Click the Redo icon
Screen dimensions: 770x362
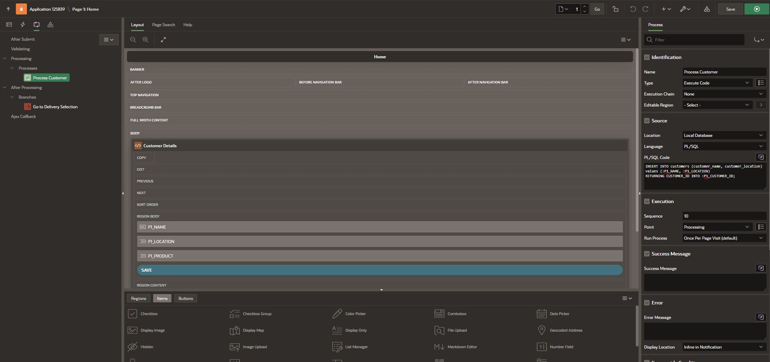click(x=645, y=9)
